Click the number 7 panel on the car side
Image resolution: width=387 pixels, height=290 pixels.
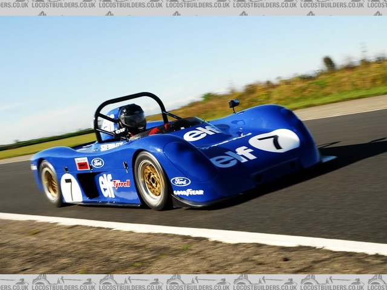[71, 188]
